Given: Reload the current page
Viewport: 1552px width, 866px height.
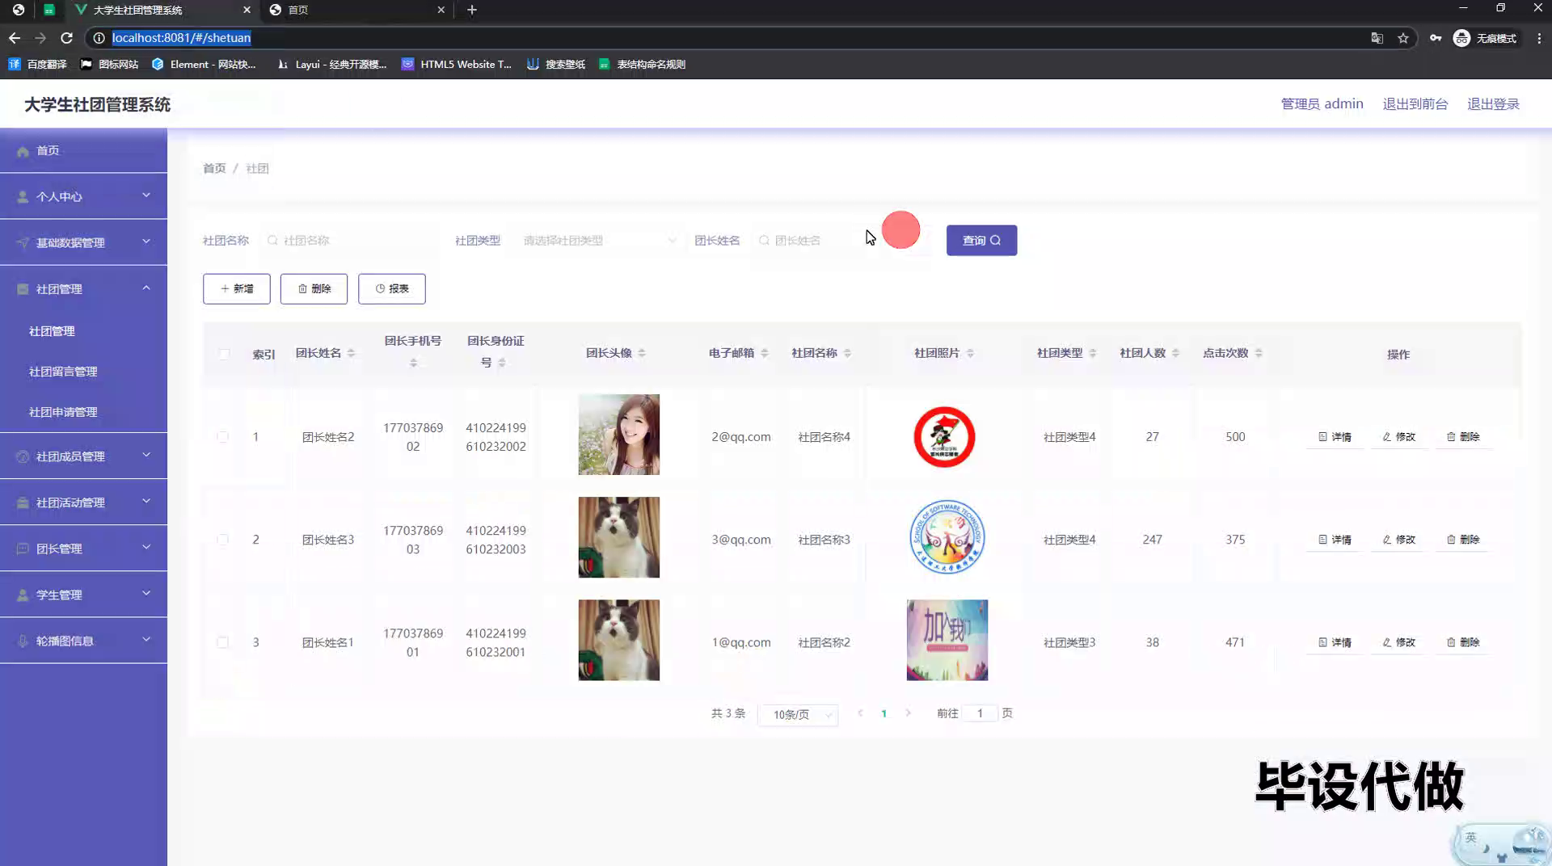Looking at the screenshot, I should click(x=67, y=38).
